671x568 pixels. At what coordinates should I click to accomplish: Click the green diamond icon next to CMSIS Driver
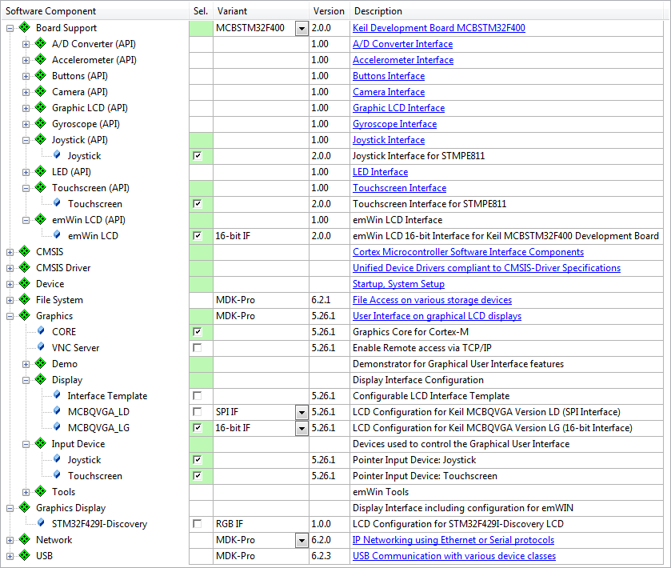pyautogui.click(x=25, y=268)
